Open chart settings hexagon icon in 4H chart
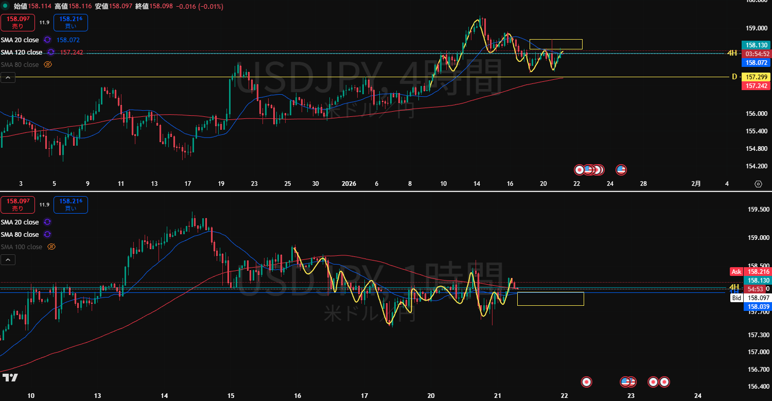This screenshot has width=772, height=401. 758,184
